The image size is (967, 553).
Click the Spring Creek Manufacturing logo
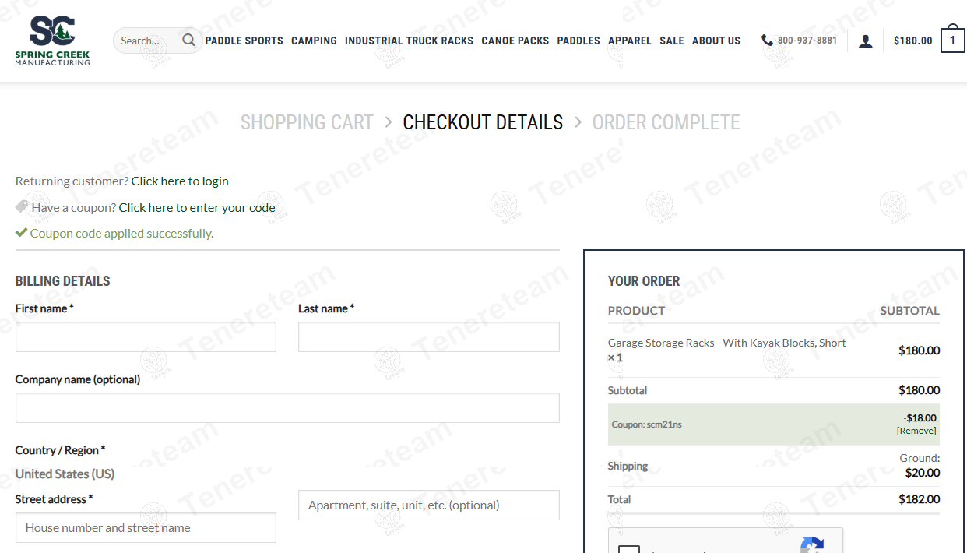[x=51, y=39]
